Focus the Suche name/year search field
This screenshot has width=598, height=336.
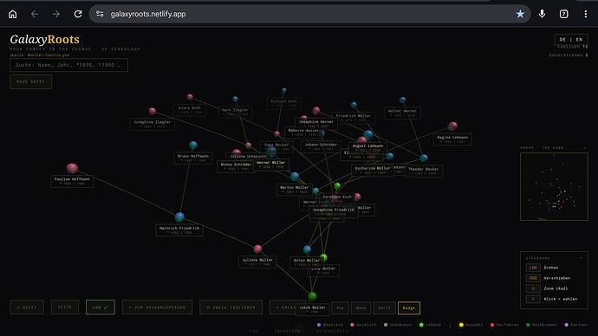(68, 65)
